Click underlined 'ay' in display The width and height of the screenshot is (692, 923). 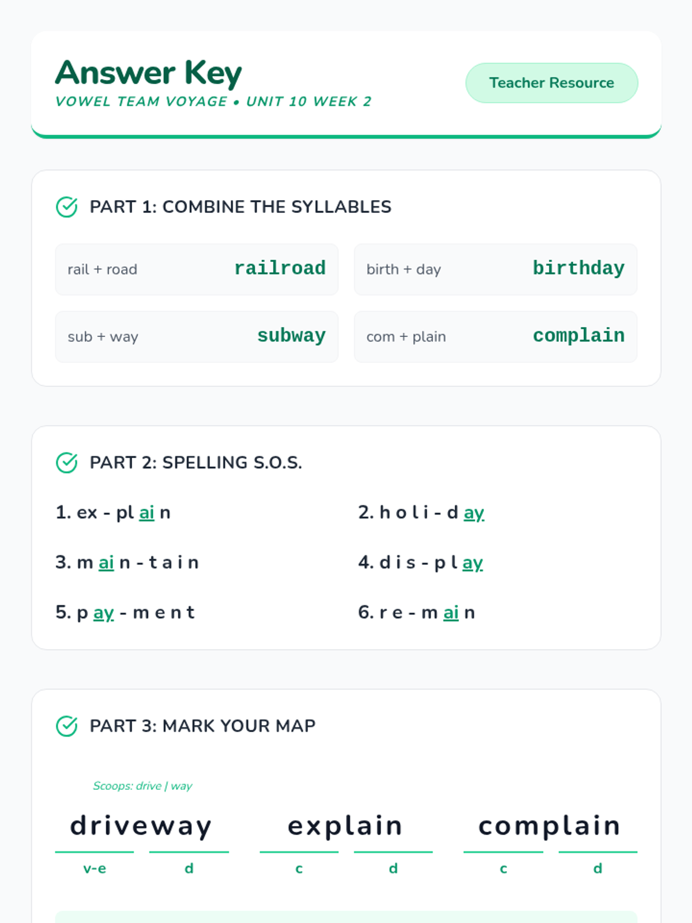pos(473,562)
